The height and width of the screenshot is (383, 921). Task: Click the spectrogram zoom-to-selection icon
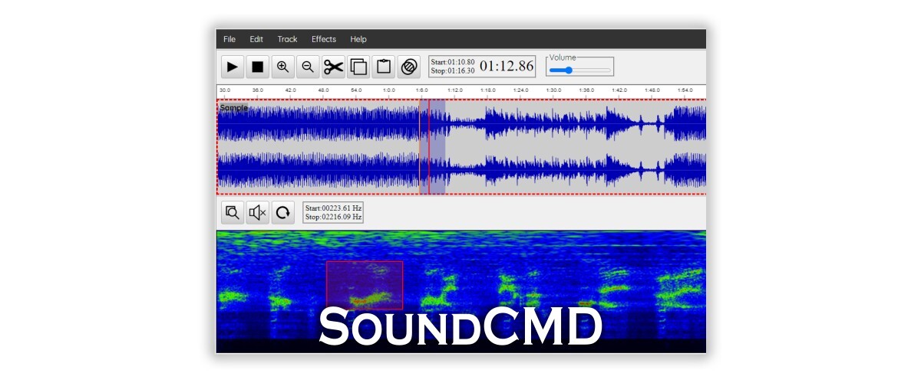[233, 212]
